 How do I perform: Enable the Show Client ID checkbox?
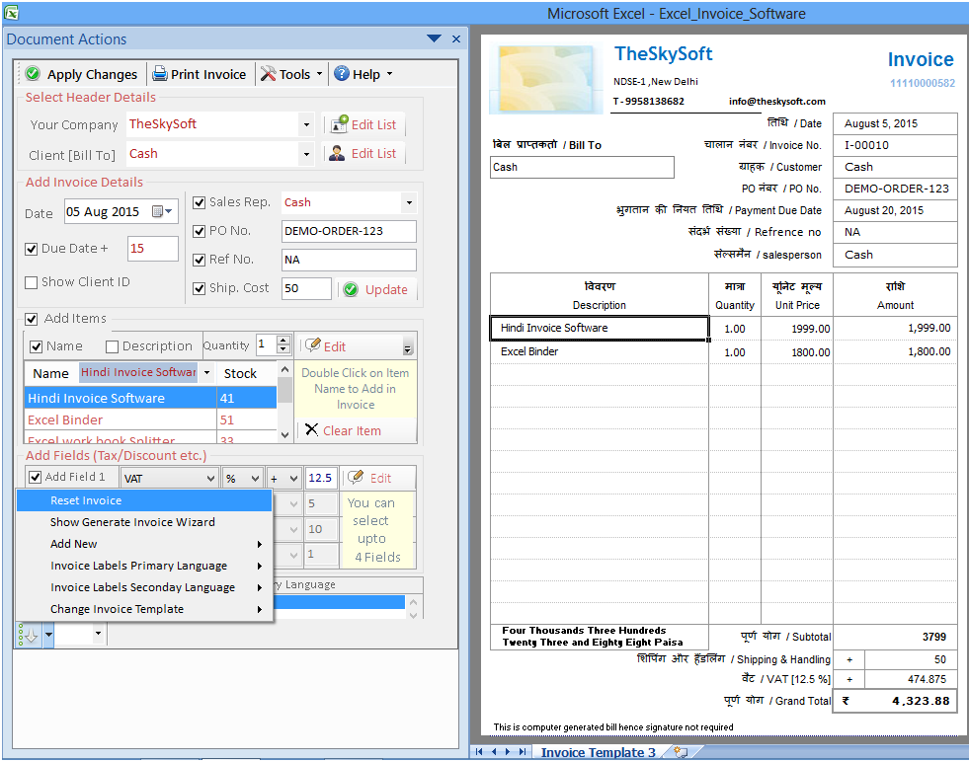click(31, 282)
